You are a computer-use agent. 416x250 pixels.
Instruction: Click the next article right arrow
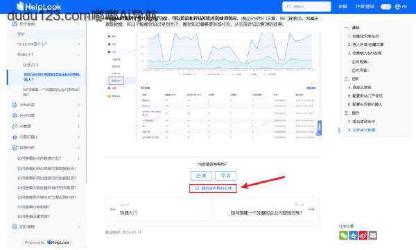point(311,209)
